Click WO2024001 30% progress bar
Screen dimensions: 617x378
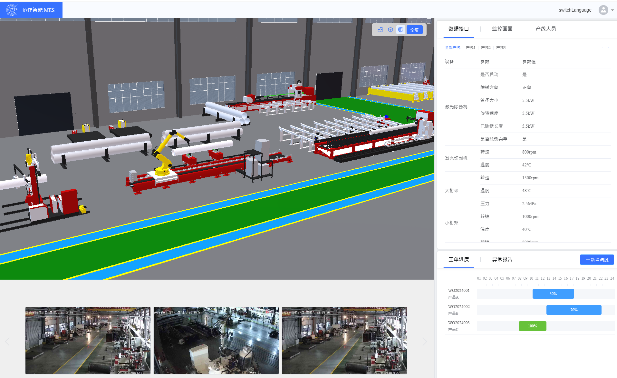(553, 294)
